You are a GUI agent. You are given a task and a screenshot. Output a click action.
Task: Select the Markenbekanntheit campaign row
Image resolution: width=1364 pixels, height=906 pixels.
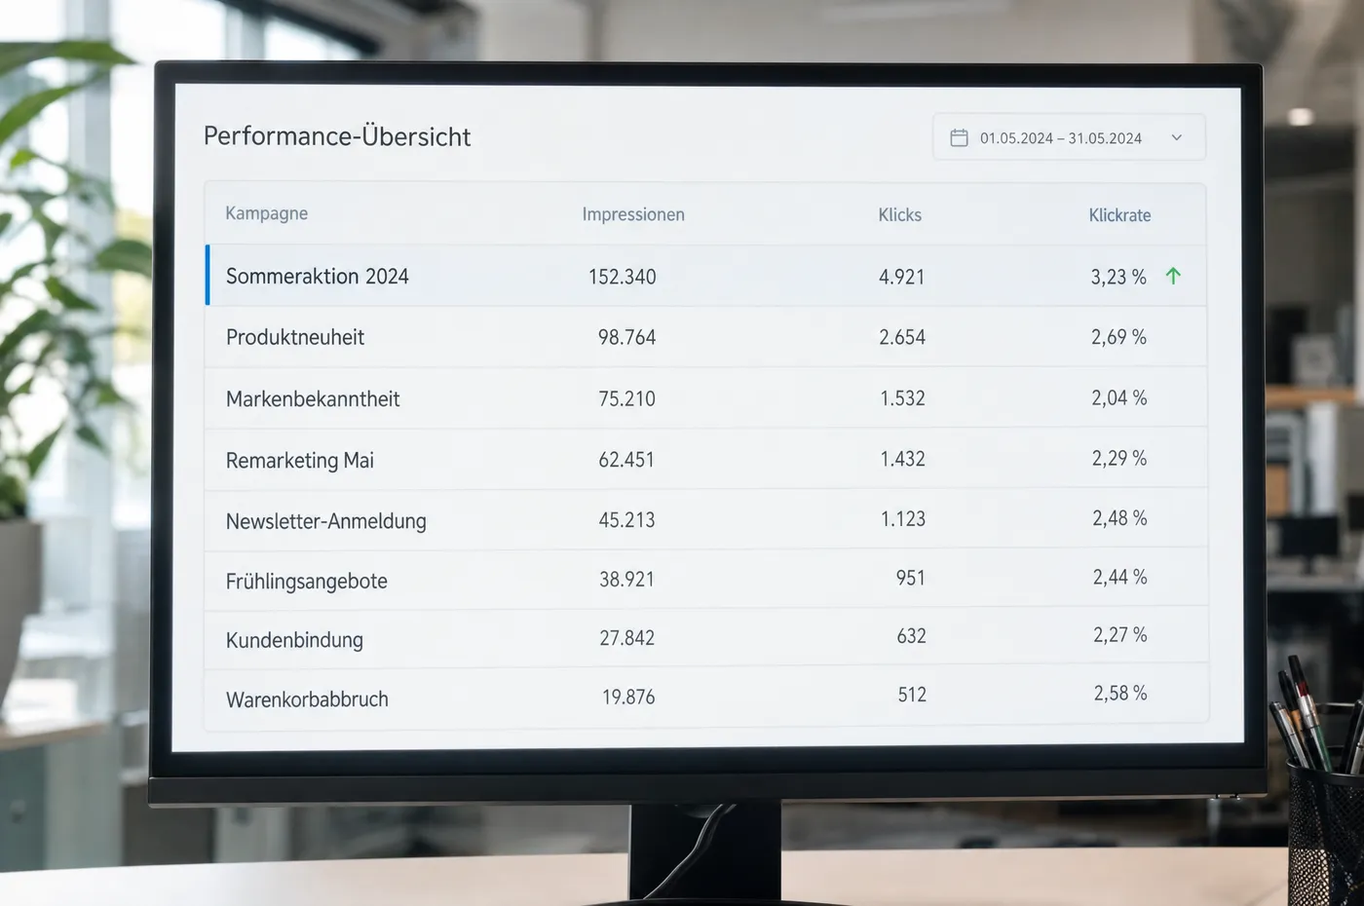pyautogui.click(x=705, y=397)
